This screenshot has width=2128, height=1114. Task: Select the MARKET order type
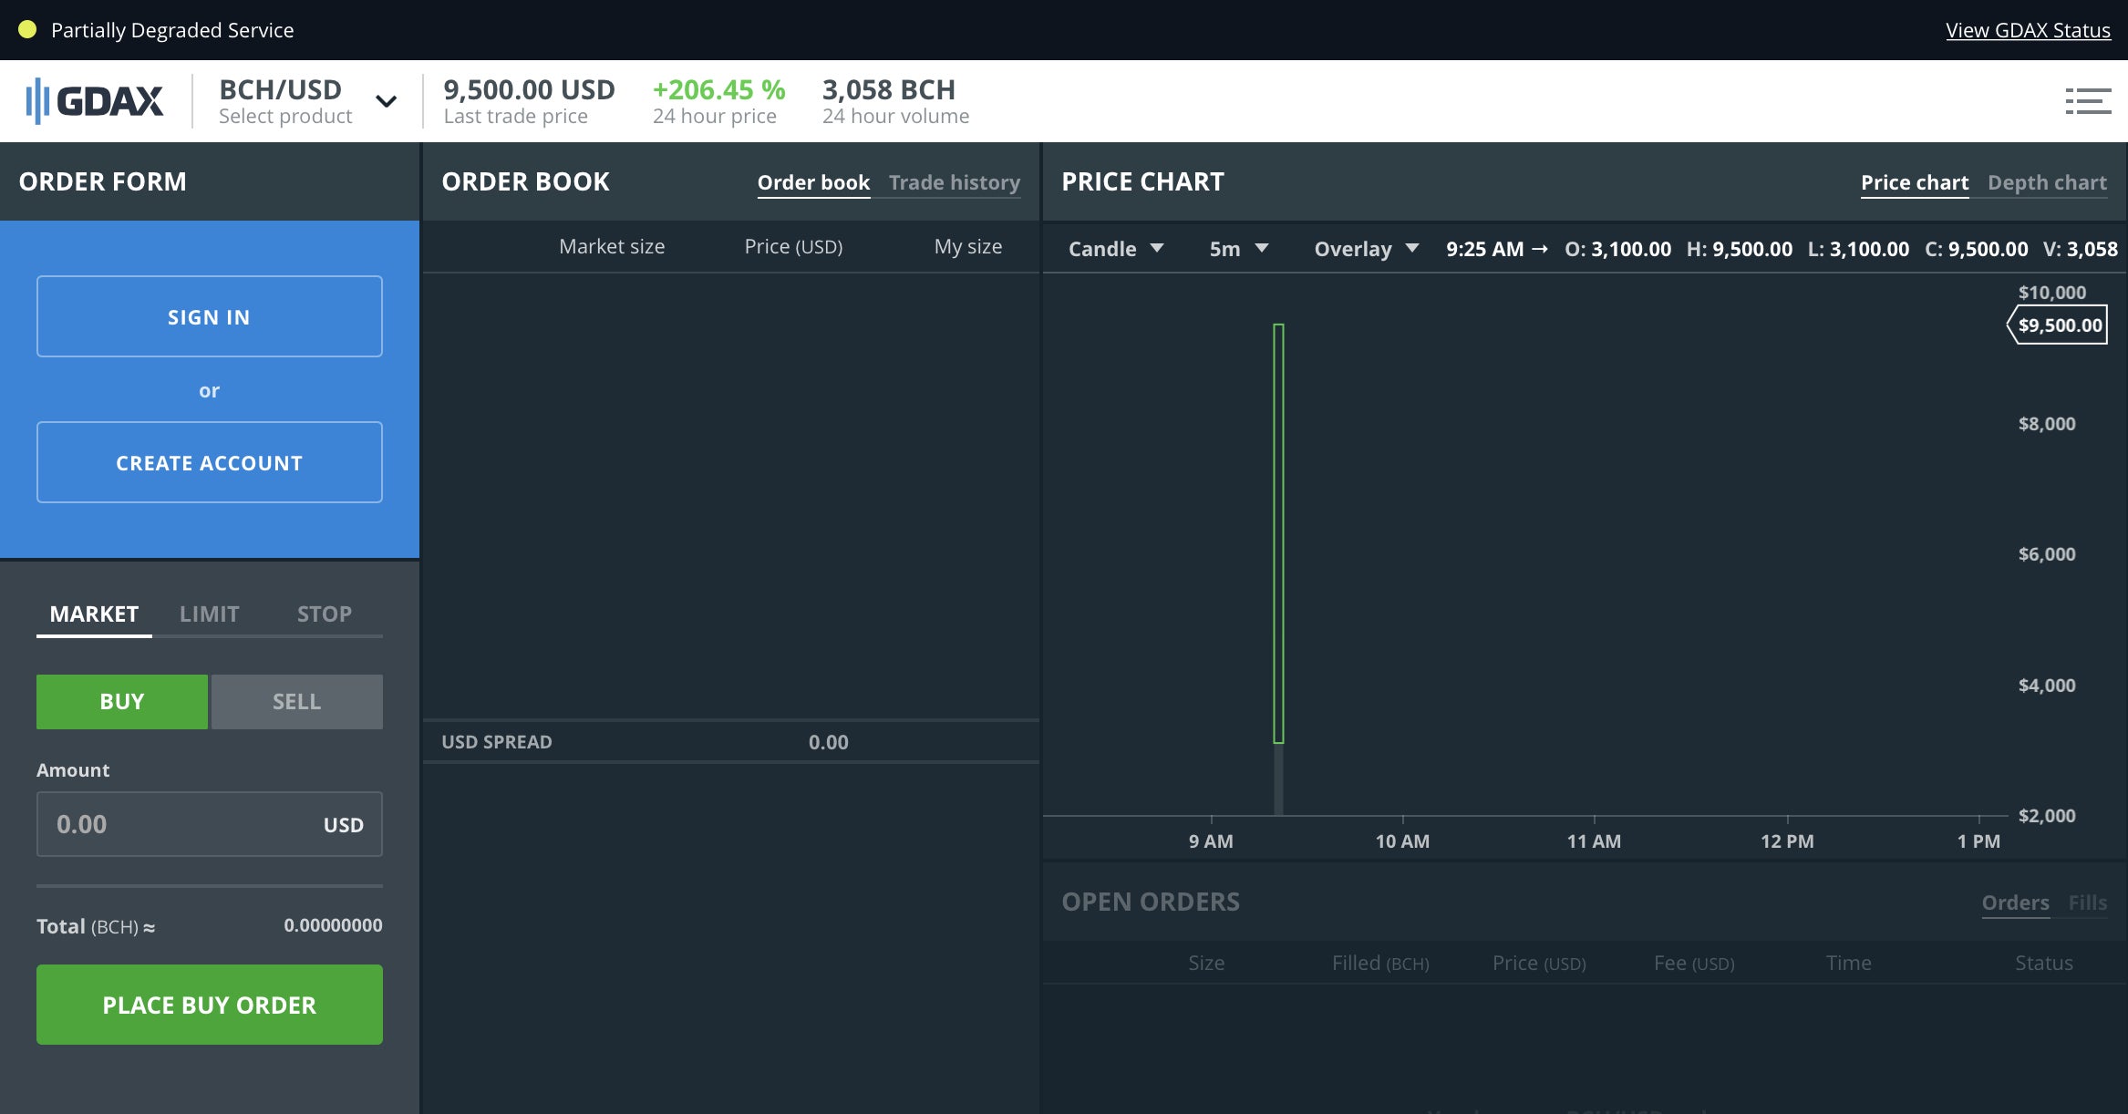[x=94, y=614]
